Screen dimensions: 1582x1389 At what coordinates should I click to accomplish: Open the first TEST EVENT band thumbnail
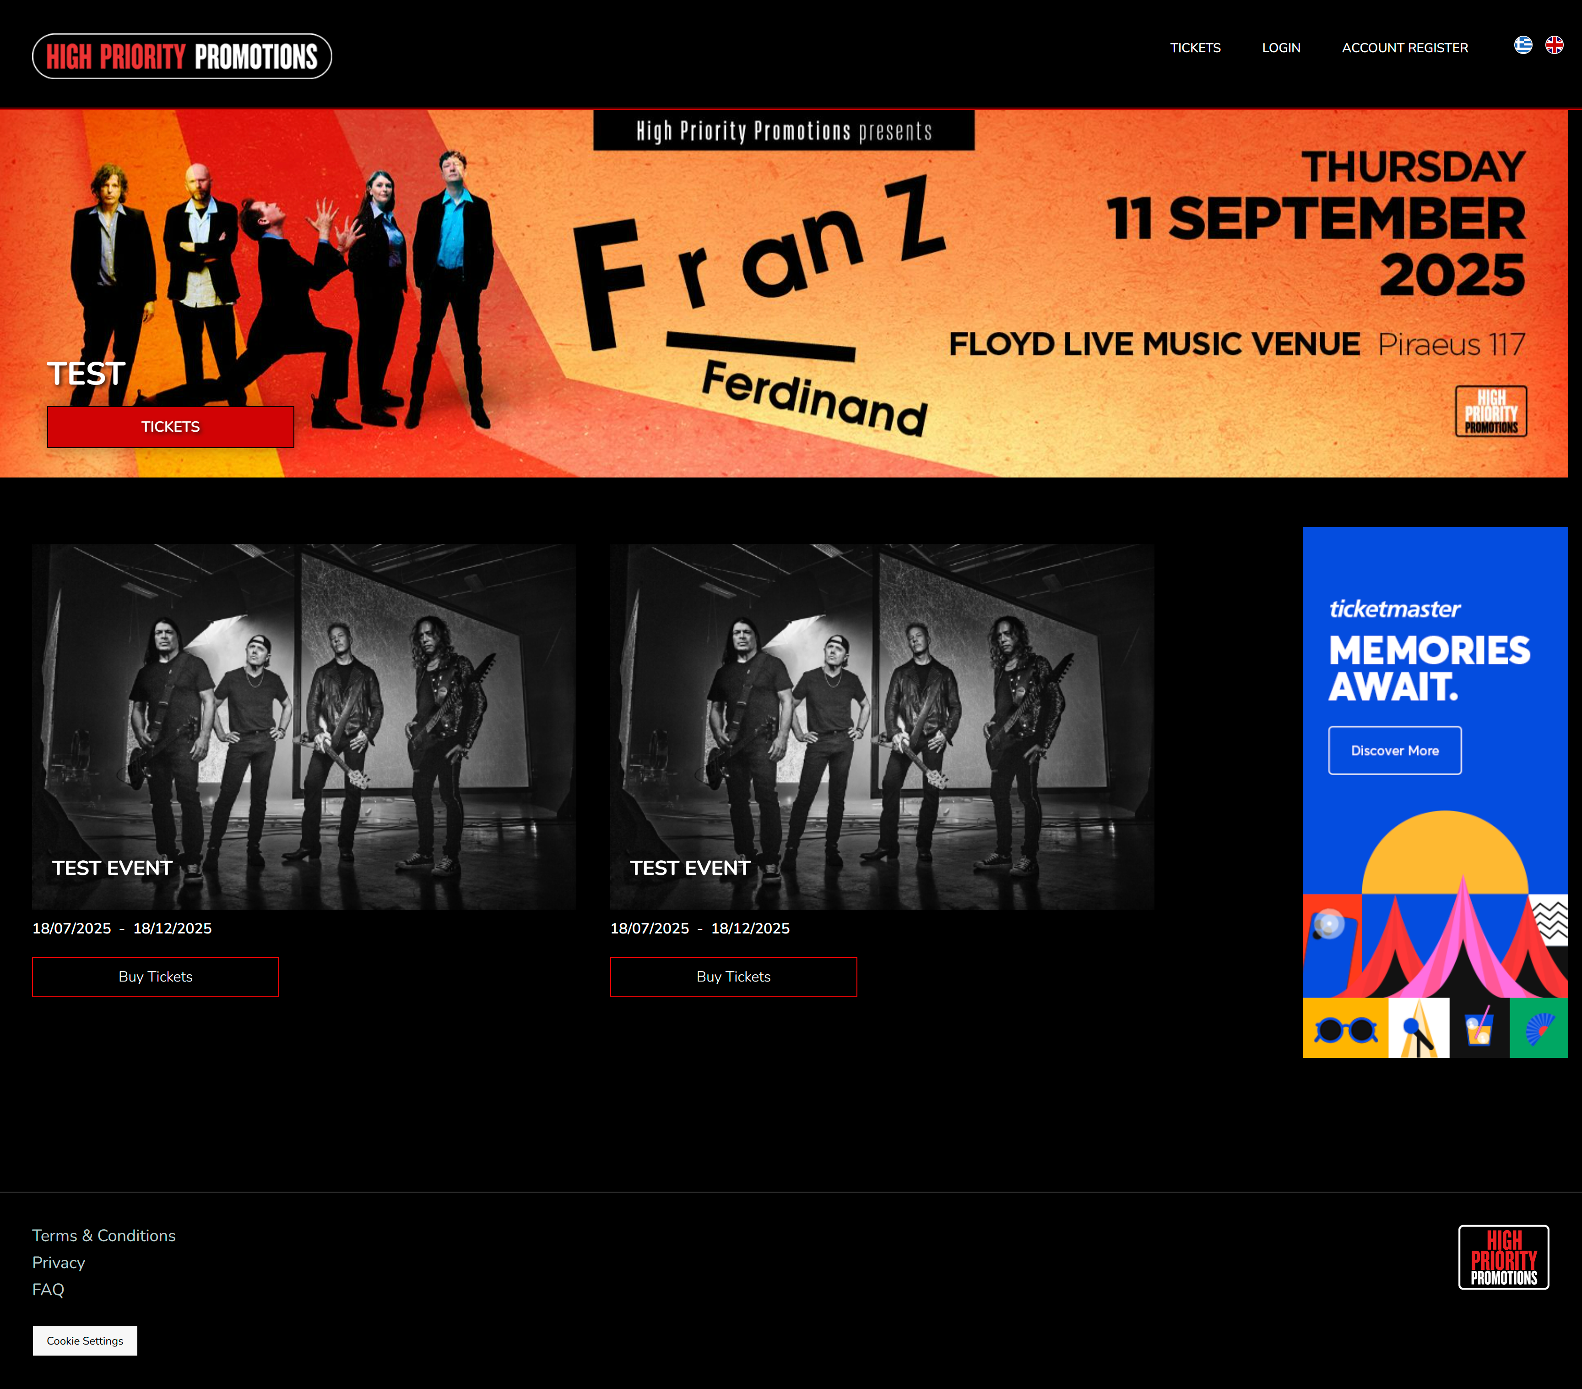click(304, 726)
